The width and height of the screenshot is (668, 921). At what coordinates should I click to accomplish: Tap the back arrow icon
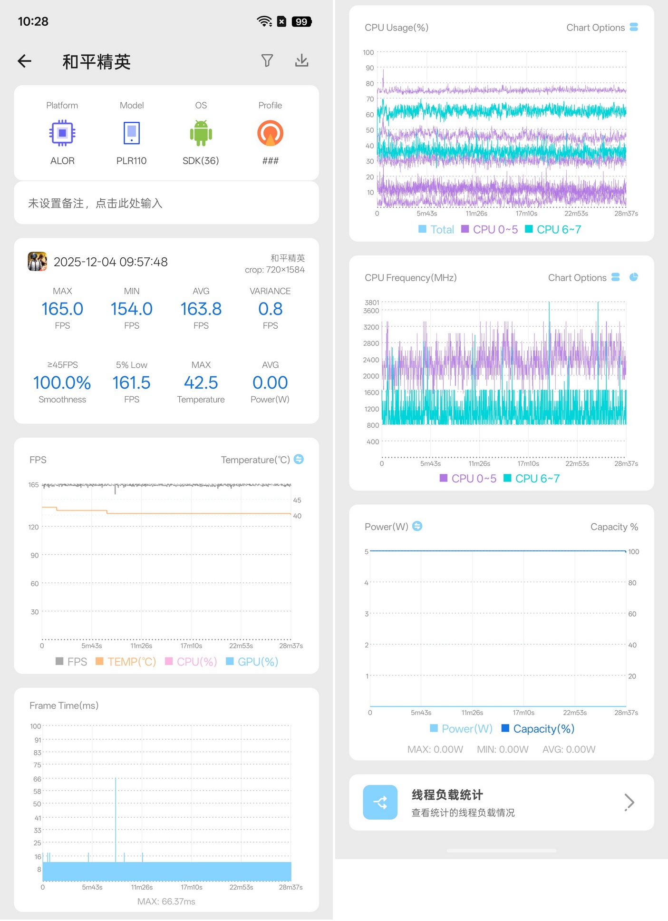[x=25, y=61]
